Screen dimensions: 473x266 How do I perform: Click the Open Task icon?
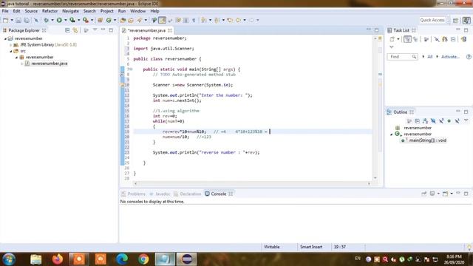131,20
